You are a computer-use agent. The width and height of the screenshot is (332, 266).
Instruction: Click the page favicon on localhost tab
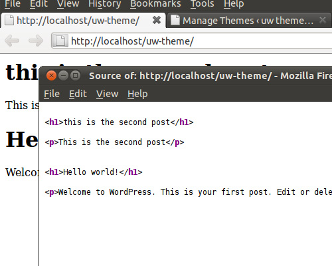9,20
